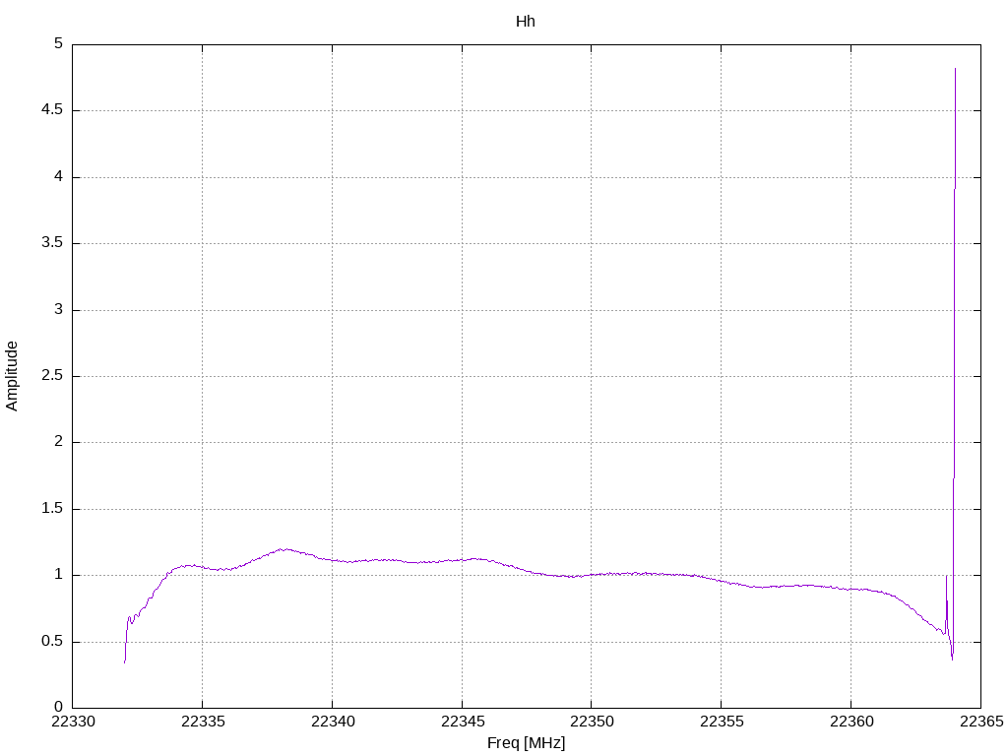Click the plot title "Hh"
The width and height of the screenshot is (1008, 756).
coord(526,22)
